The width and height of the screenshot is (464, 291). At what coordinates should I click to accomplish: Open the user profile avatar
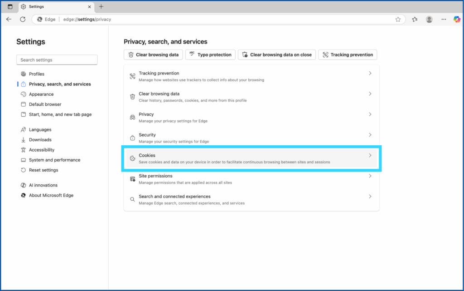pos(429,20)
